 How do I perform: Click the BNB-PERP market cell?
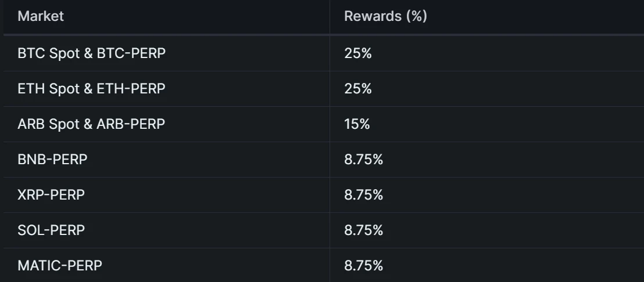pos(52,160)
